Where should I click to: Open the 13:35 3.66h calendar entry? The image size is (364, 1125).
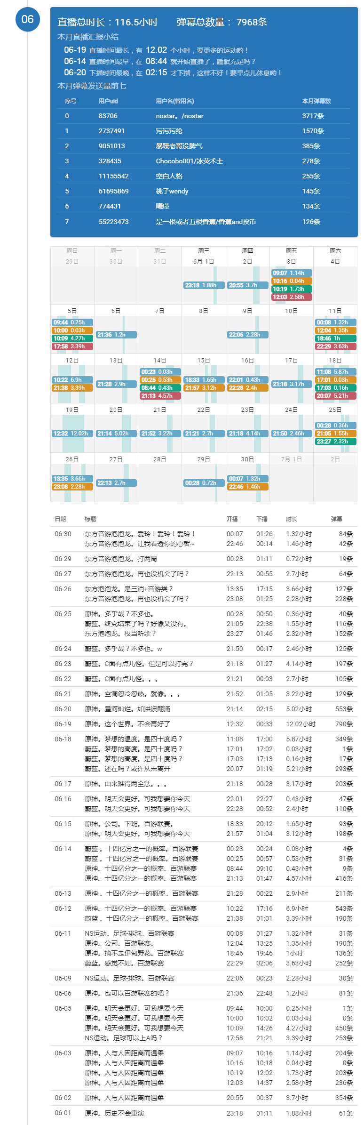pos(72,479)
